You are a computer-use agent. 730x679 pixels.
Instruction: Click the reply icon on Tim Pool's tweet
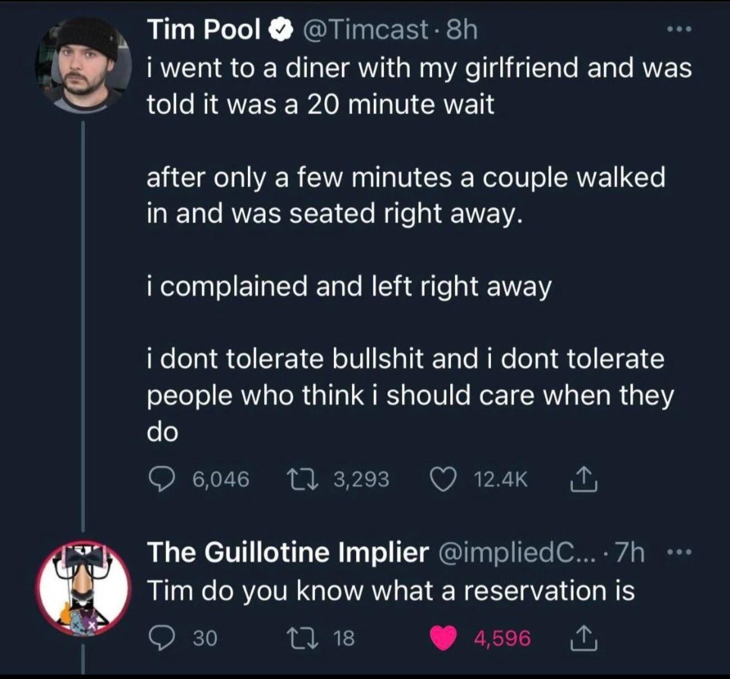(x=162, y=480)
